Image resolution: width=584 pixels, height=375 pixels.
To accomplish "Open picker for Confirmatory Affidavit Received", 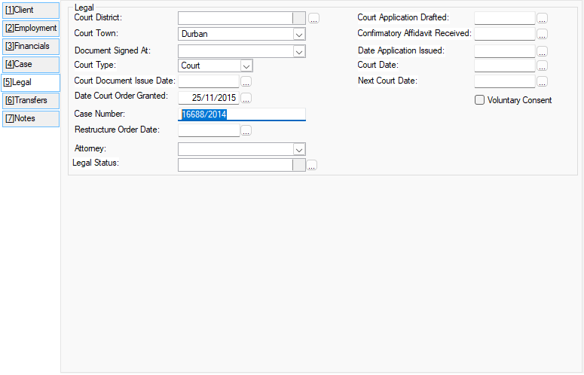I will 542,34.
